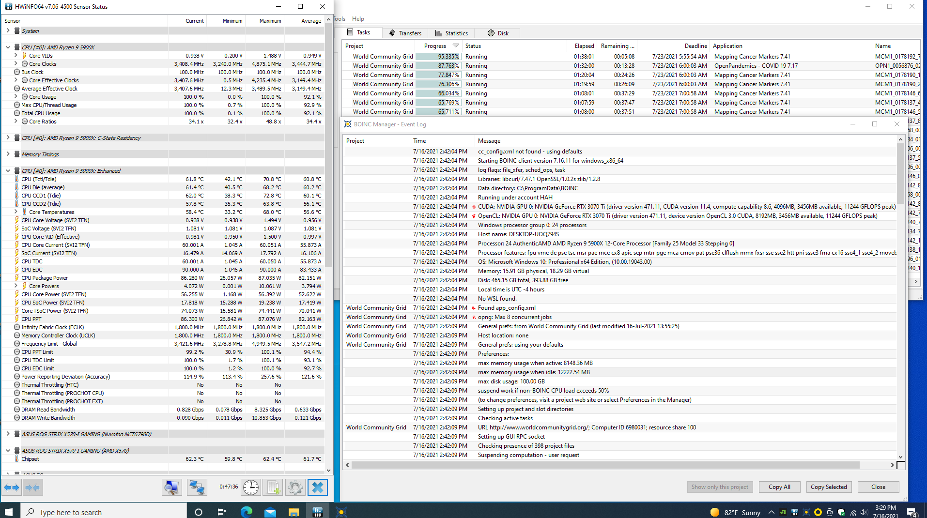Click HWiNFO expand columns arrows button

tap(12, 488)
